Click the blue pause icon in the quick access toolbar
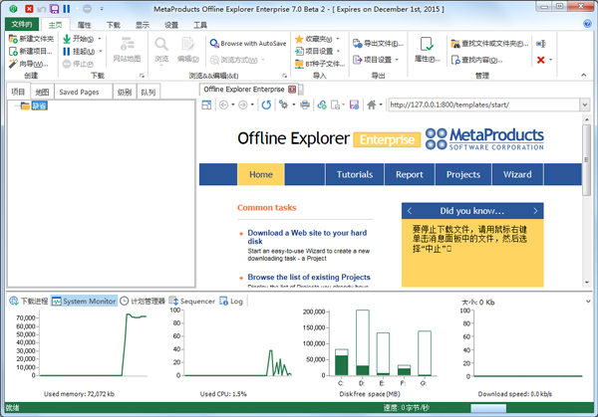 pos(67,9)
